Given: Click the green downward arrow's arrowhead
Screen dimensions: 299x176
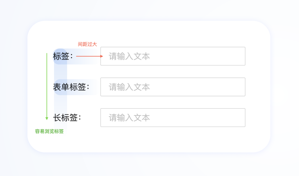Looking at the screenshot, I should tap(47, 118).
